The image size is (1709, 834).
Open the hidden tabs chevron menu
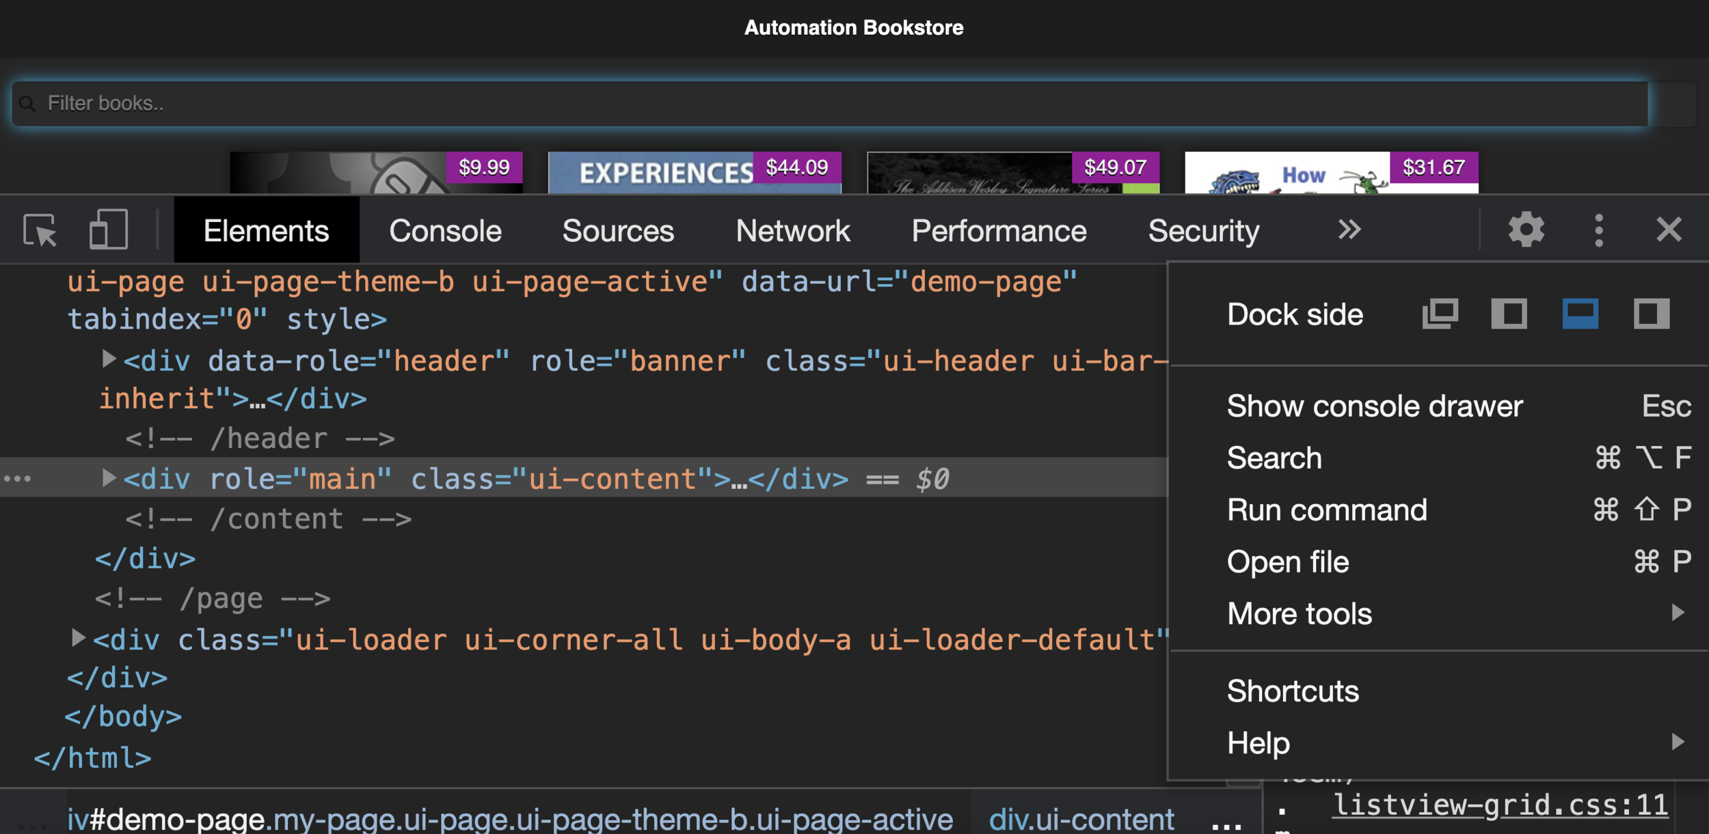(1349, 230)
